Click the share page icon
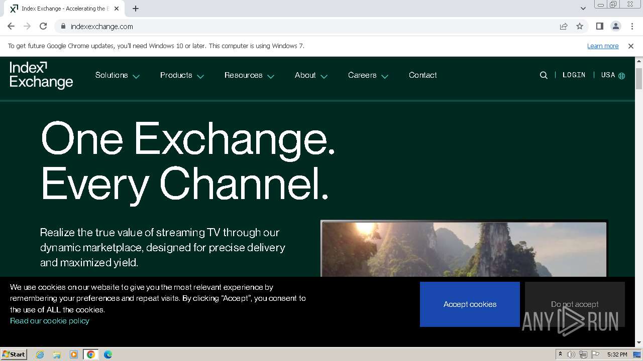643x361 pixels. tap(564, 26)
